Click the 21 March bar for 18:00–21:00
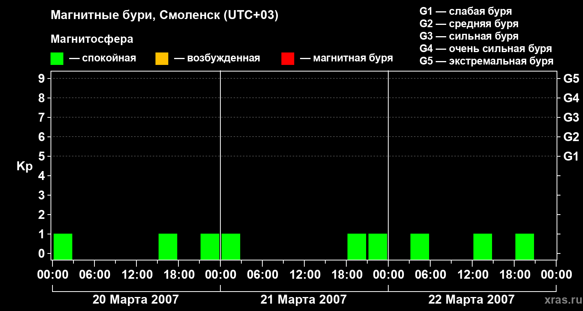 (x=357, y=246)
